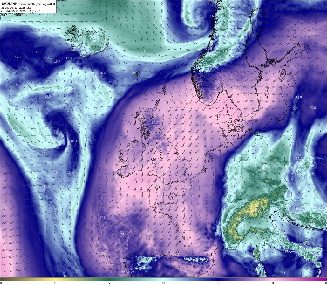
Task: Click the 14.6 value label
Action: [47, 186]
